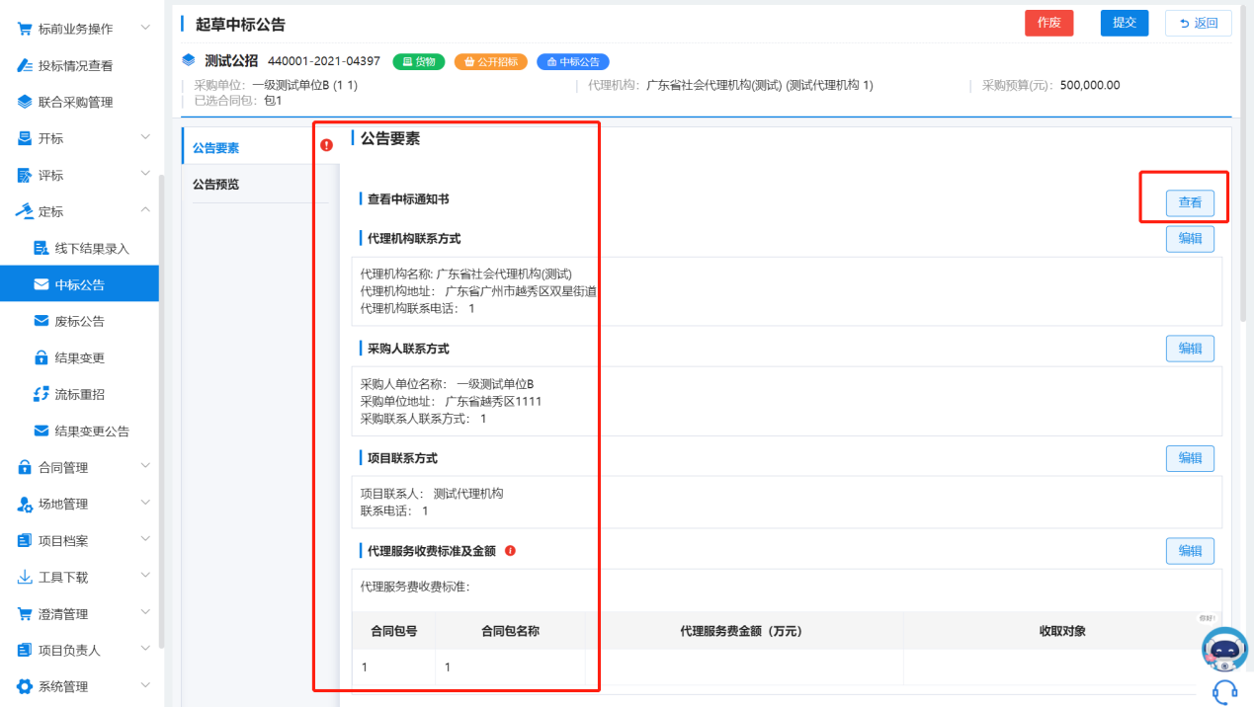Click warning icon next to 代理服务收费标准及金额

coord(511,550)
